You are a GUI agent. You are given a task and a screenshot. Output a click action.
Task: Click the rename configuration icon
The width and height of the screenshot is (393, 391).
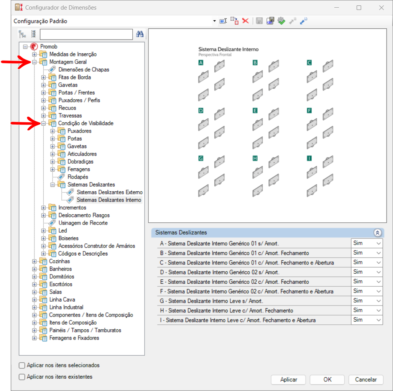point(223,21)
